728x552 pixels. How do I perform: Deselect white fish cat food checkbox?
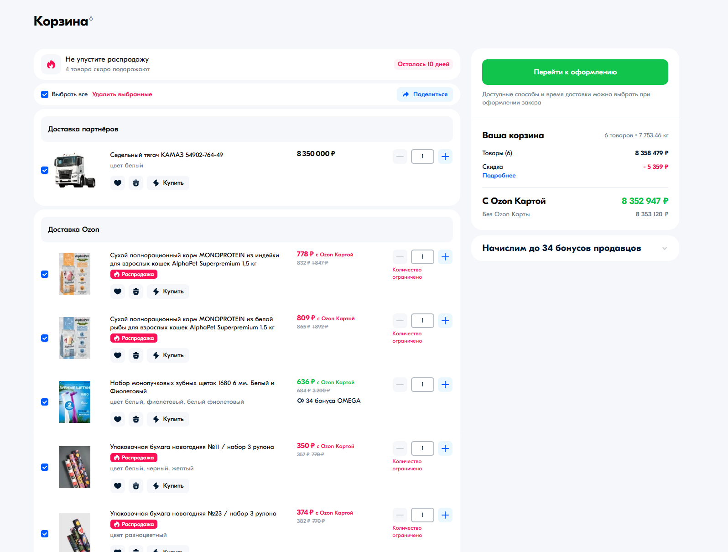pyautogui.click(x=45, y=338)
